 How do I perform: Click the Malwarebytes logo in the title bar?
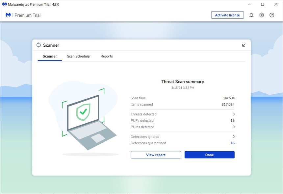(x=4, y=4)
